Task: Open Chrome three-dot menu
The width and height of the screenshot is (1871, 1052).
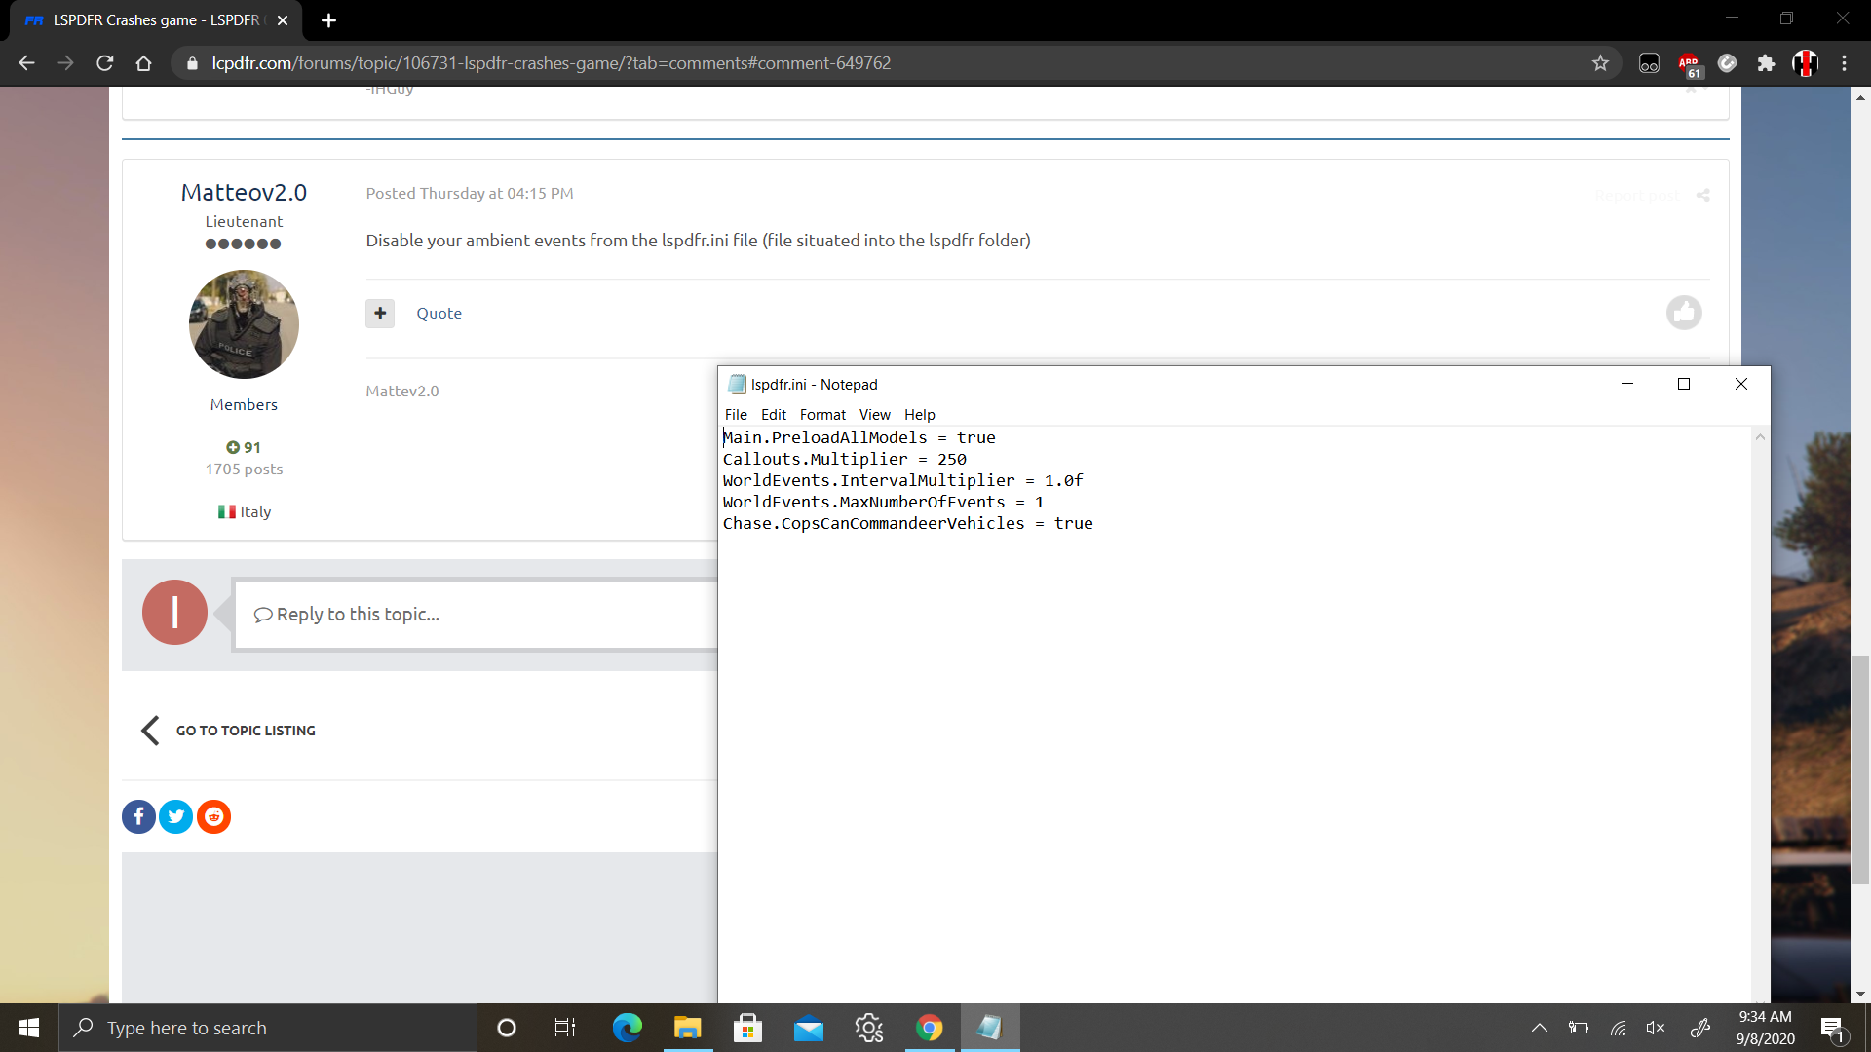Action: click(x=1844, y=63)
